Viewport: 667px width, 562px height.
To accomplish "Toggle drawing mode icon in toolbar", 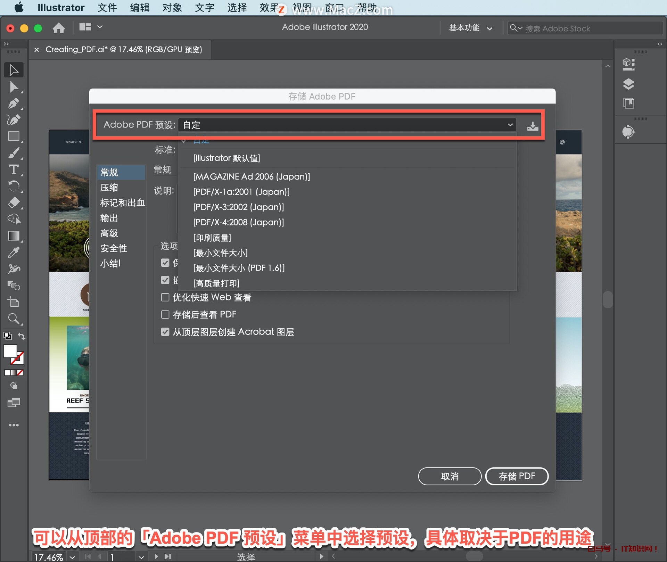I will click(14, 386).
